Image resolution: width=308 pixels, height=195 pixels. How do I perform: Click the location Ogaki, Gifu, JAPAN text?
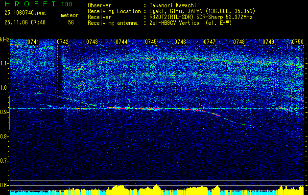pos(202,11)
